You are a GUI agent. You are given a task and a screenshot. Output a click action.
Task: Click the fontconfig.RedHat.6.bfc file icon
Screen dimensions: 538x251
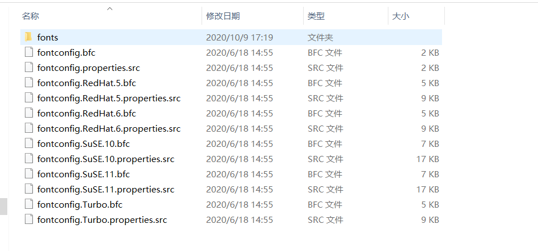point(29,113)
